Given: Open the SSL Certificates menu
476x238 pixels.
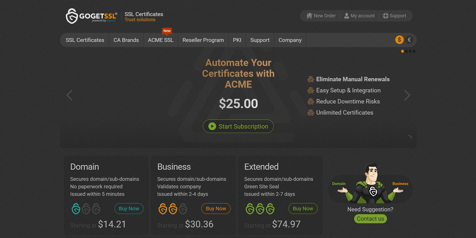Looking at the screenshot, I should [85, 40].
